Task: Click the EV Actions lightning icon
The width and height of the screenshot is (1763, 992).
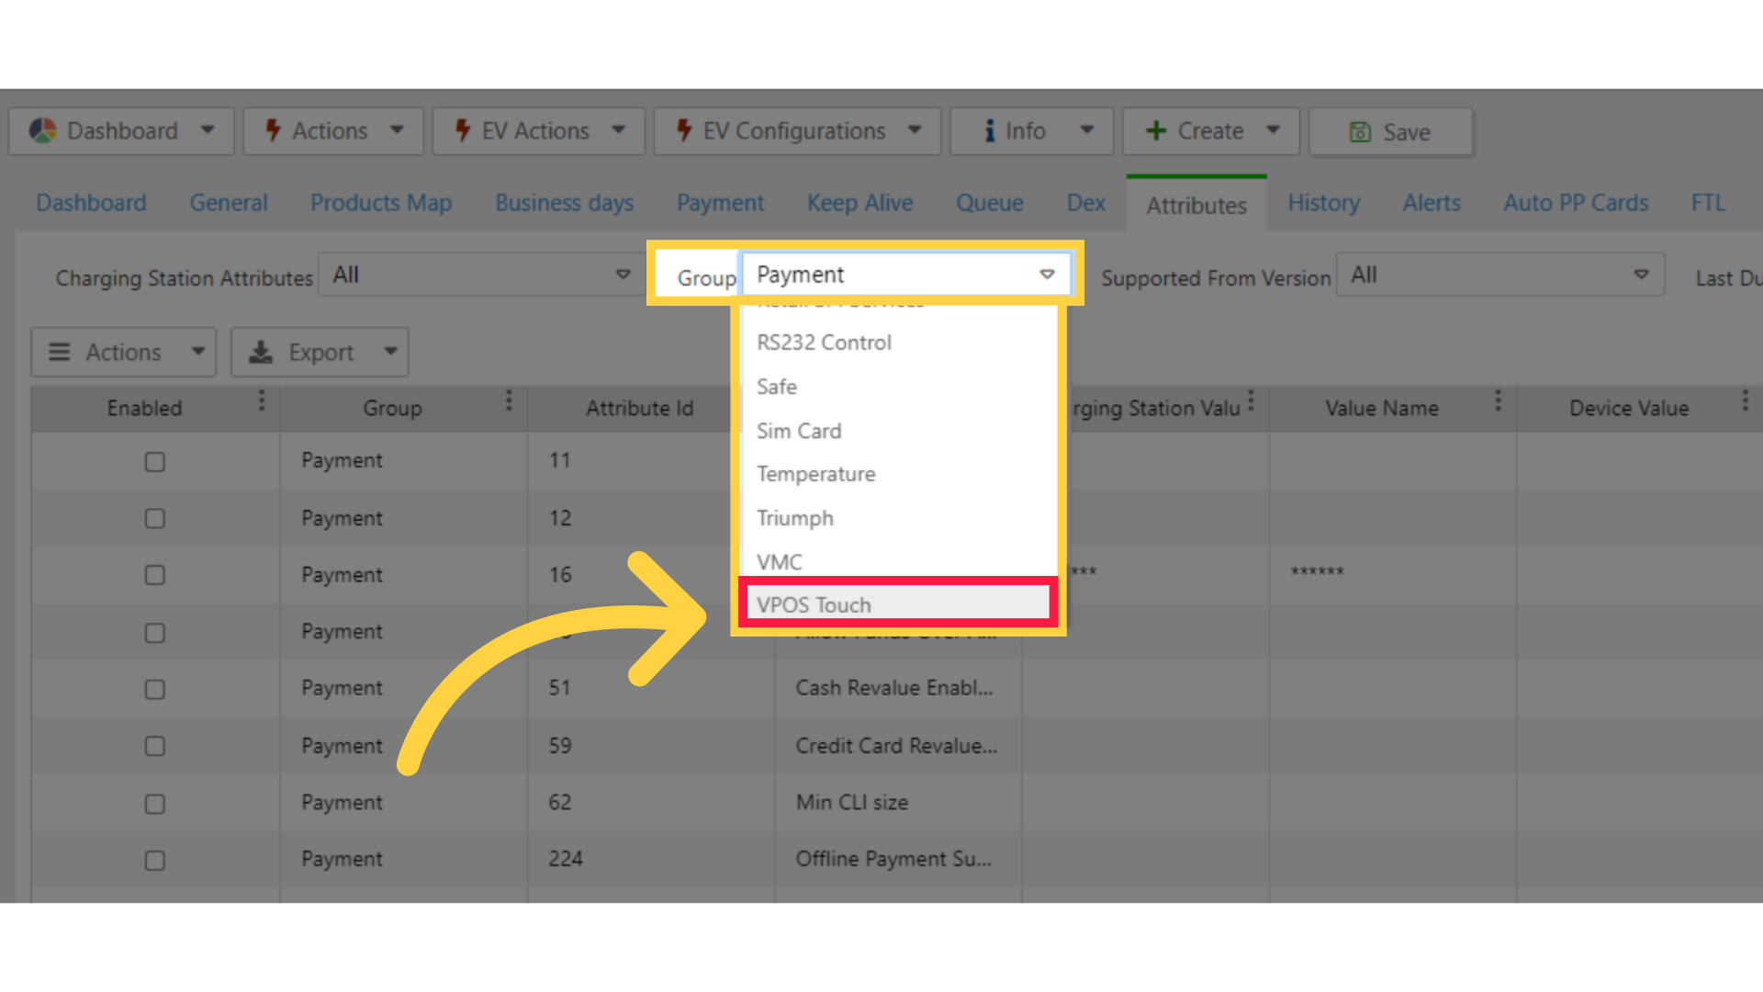Action: [x=463, y=130]
